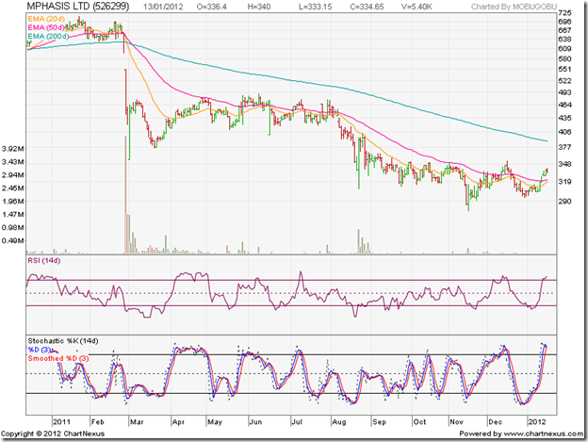Click the 725 price axis label
The width and height of the screenshot is (588, 442).
point(565,11)
